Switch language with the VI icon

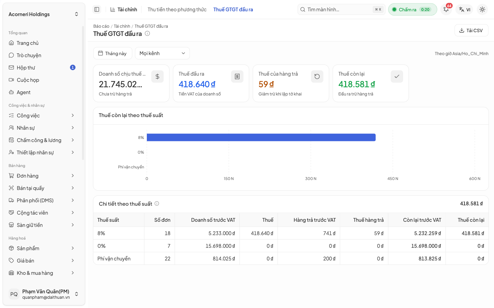click(465, 10)
